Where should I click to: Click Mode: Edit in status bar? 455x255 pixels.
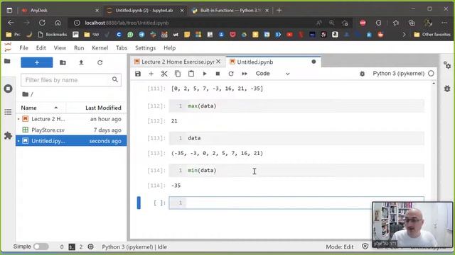pyautogui.click(x=340, y=247)
